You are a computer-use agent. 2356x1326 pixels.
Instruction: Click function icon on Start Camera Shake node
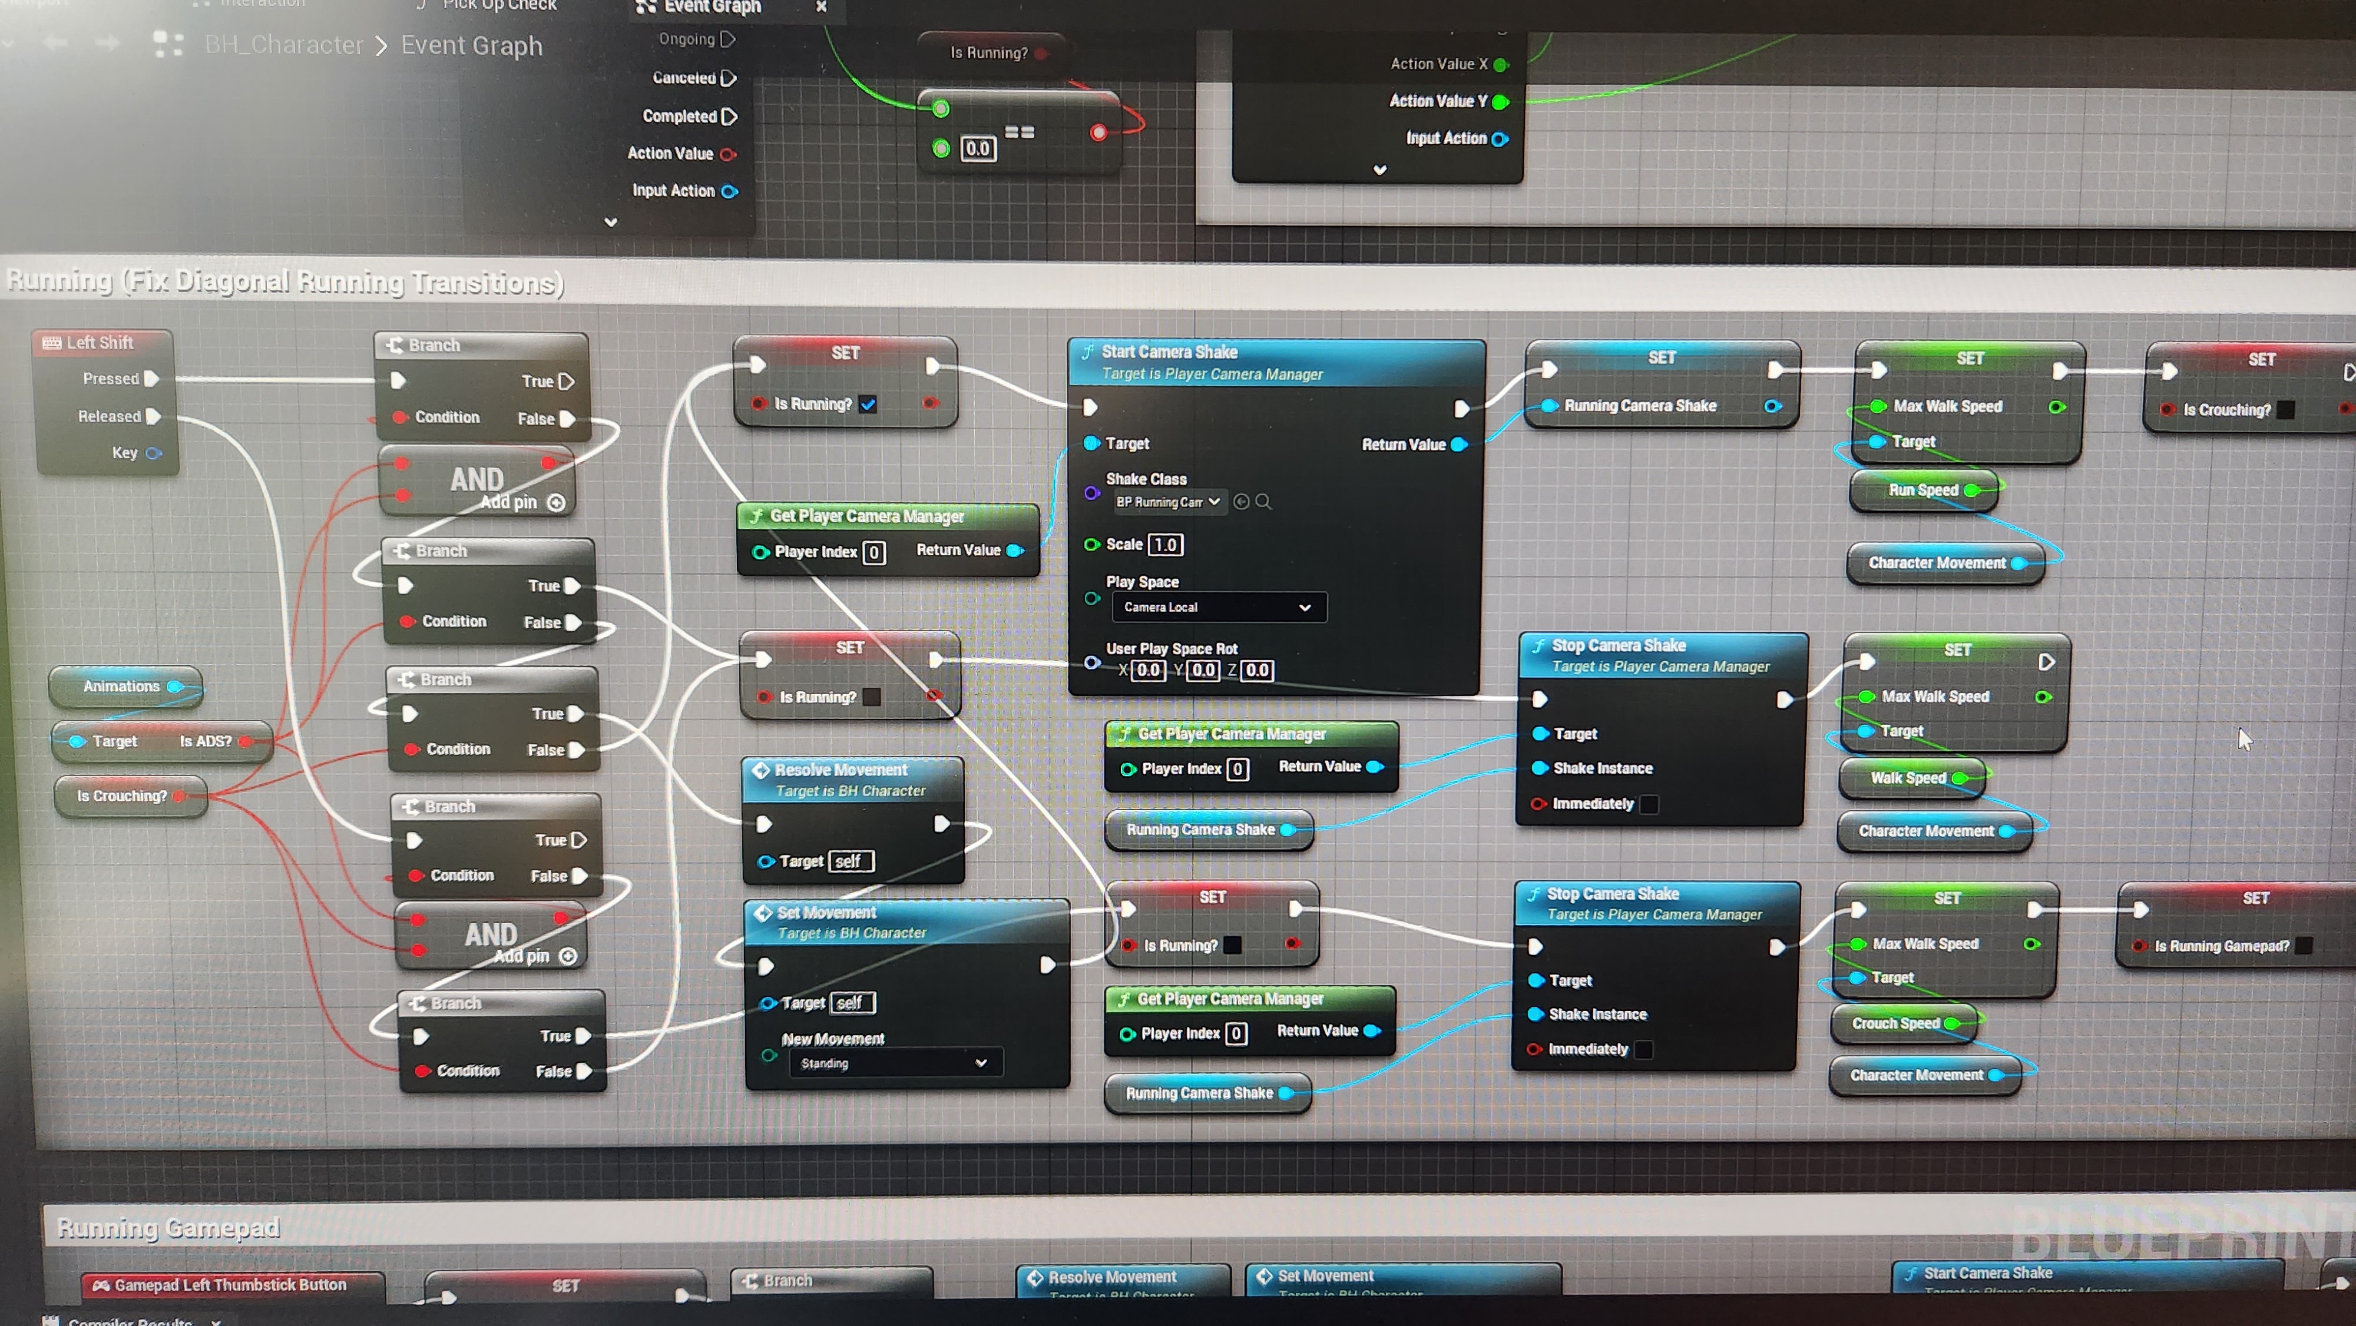point(1087,352)
